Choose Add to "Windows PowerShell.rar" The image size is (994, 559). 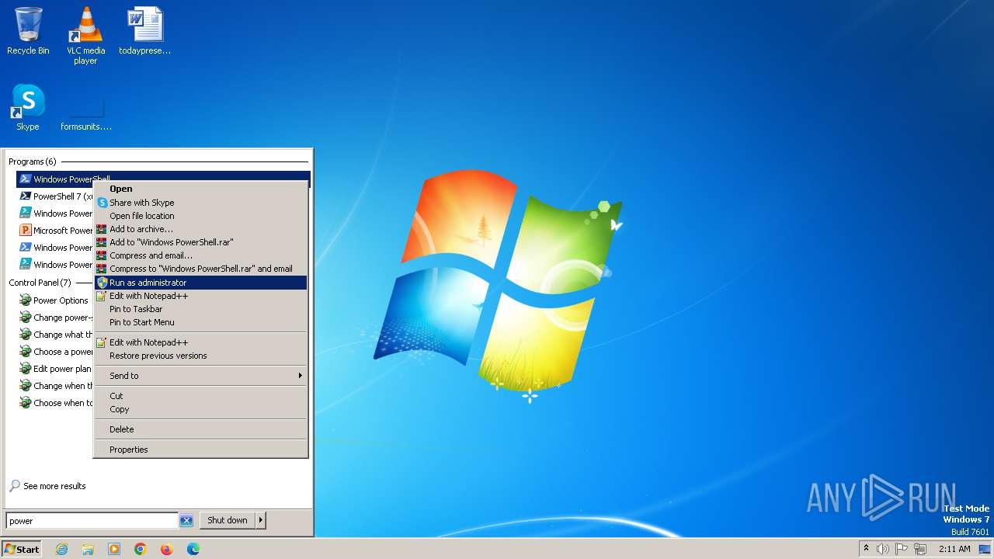click(x=200, y=242)
